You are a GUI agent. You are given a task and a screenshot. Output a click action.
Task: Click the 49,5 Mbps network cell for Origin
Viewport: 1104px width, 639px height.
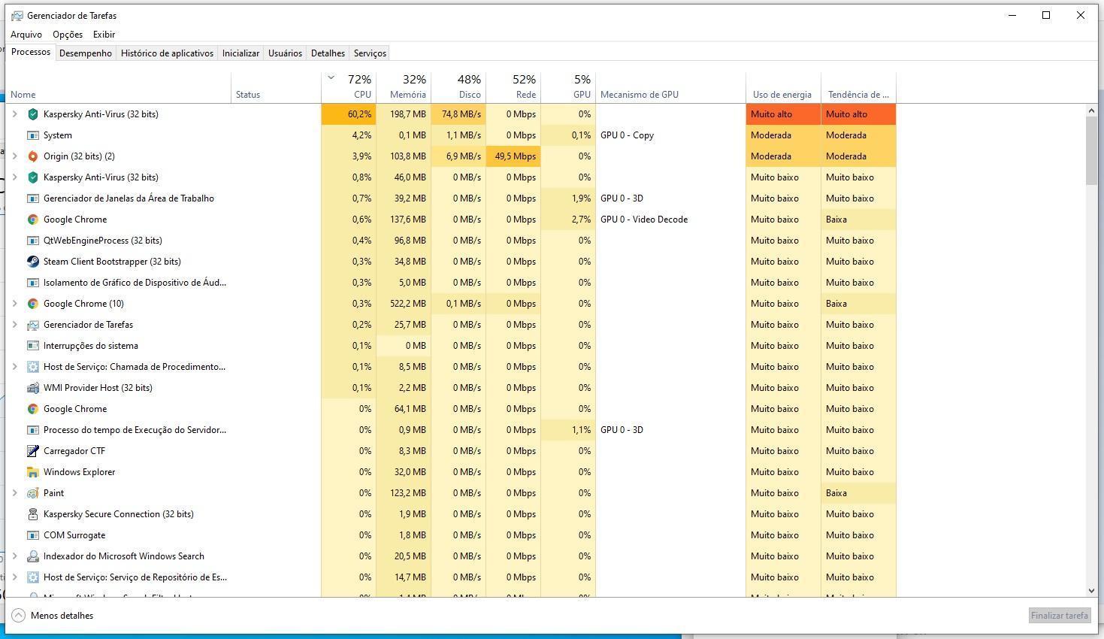pos(513,156)
